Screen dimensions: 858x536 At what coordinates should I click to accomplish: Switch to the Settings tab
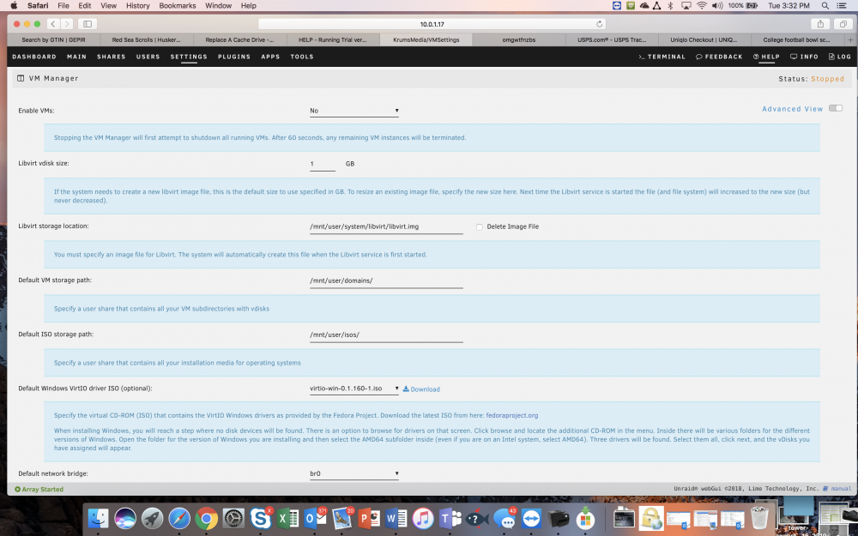189,57
